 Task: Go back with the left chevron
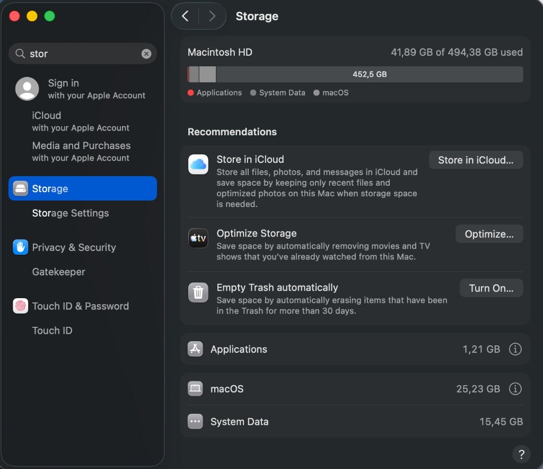pyautogui.click(x=185, y=16)
